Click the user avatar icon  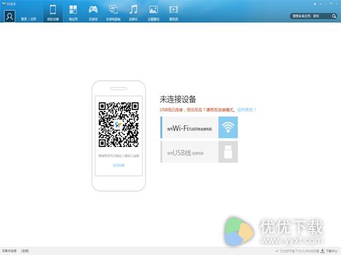tap(10, 16)
